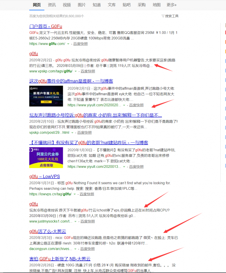Click the 新用户专属大礼包 thumbnail image
Image resolution: width=226 pixels, height=273 pixels.
[x=46, y=96]
